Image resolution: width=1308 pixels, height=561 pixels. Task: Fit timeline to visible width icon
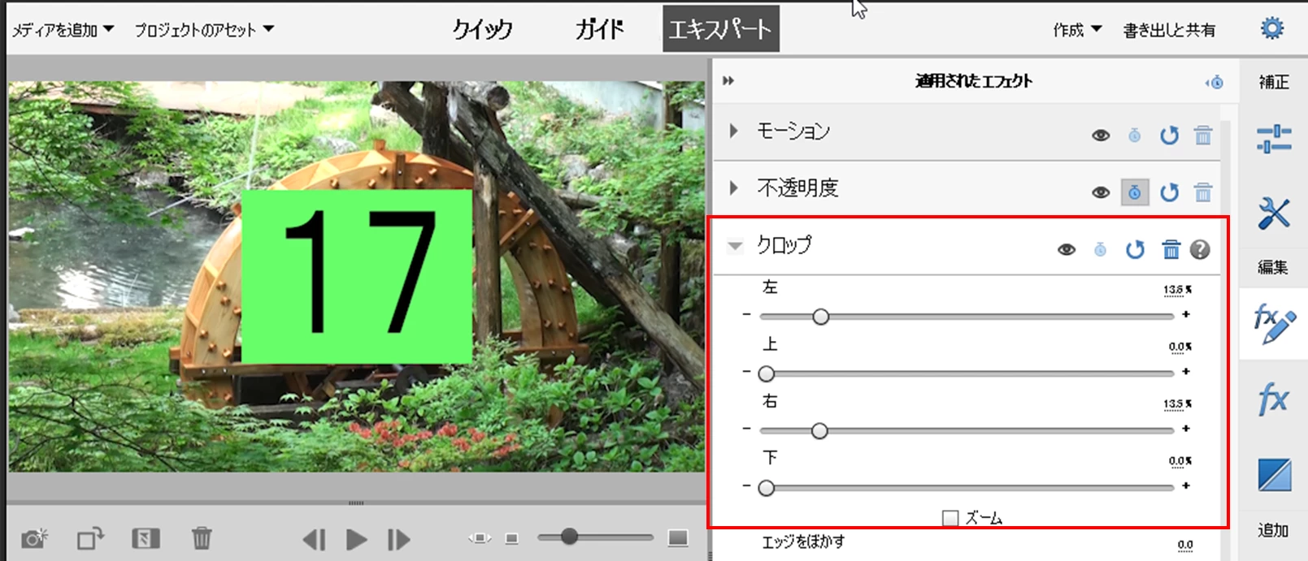point(480,538)
